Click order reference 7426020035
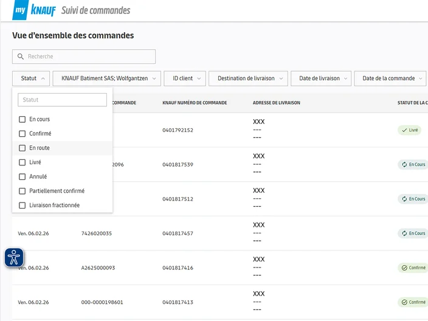The width and height of the screenshot is (428, 321). pos(96,233)
